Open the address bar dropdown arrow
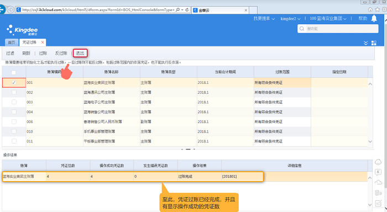Viewport: 387px width, 212px height. point(182,10)
